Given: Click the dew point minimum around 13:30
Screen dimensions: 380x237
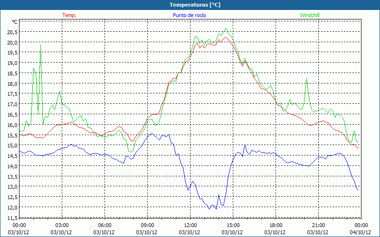Looking at the screenshot, I should coord(209,209).
